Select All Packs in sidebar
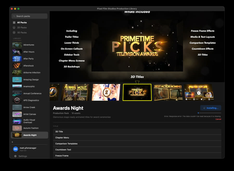Screen dimensions: 234x171 22,23
